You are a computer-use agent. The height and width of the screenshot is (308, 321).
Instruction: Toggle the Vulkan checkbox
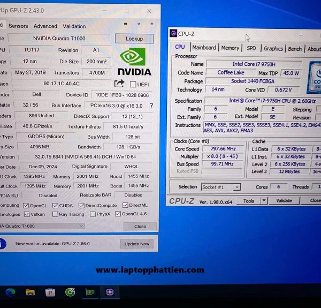tap(27, 214)
